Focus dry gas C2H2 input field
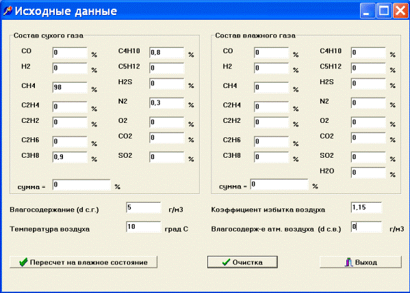The image size is (410, 293). (70, 122)
